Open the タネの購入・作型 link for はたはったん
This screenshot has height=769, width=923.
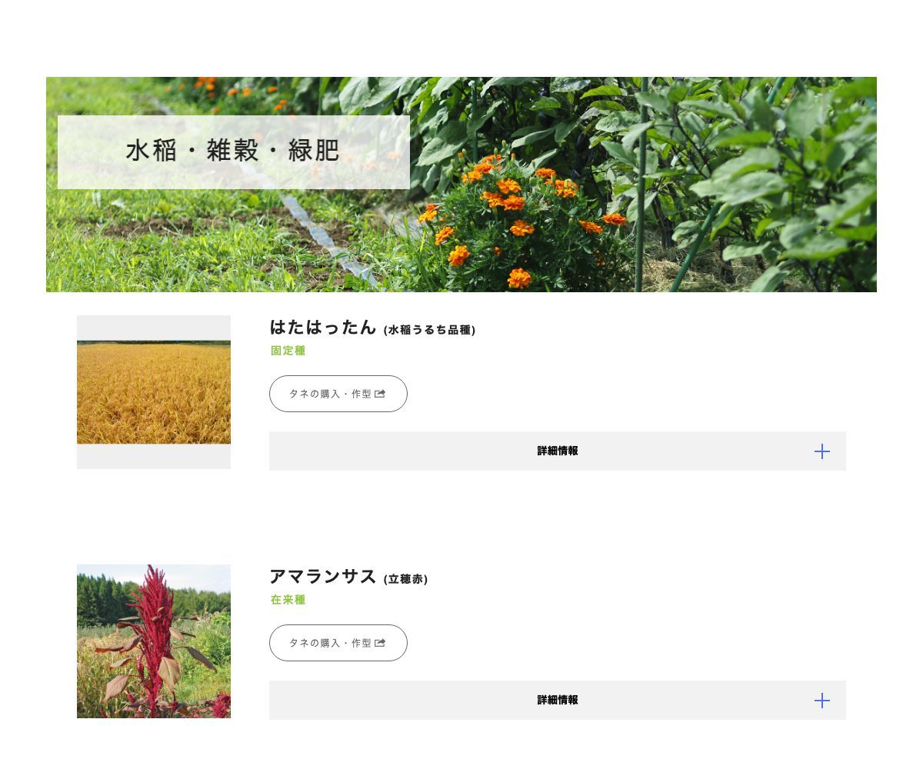331,393
